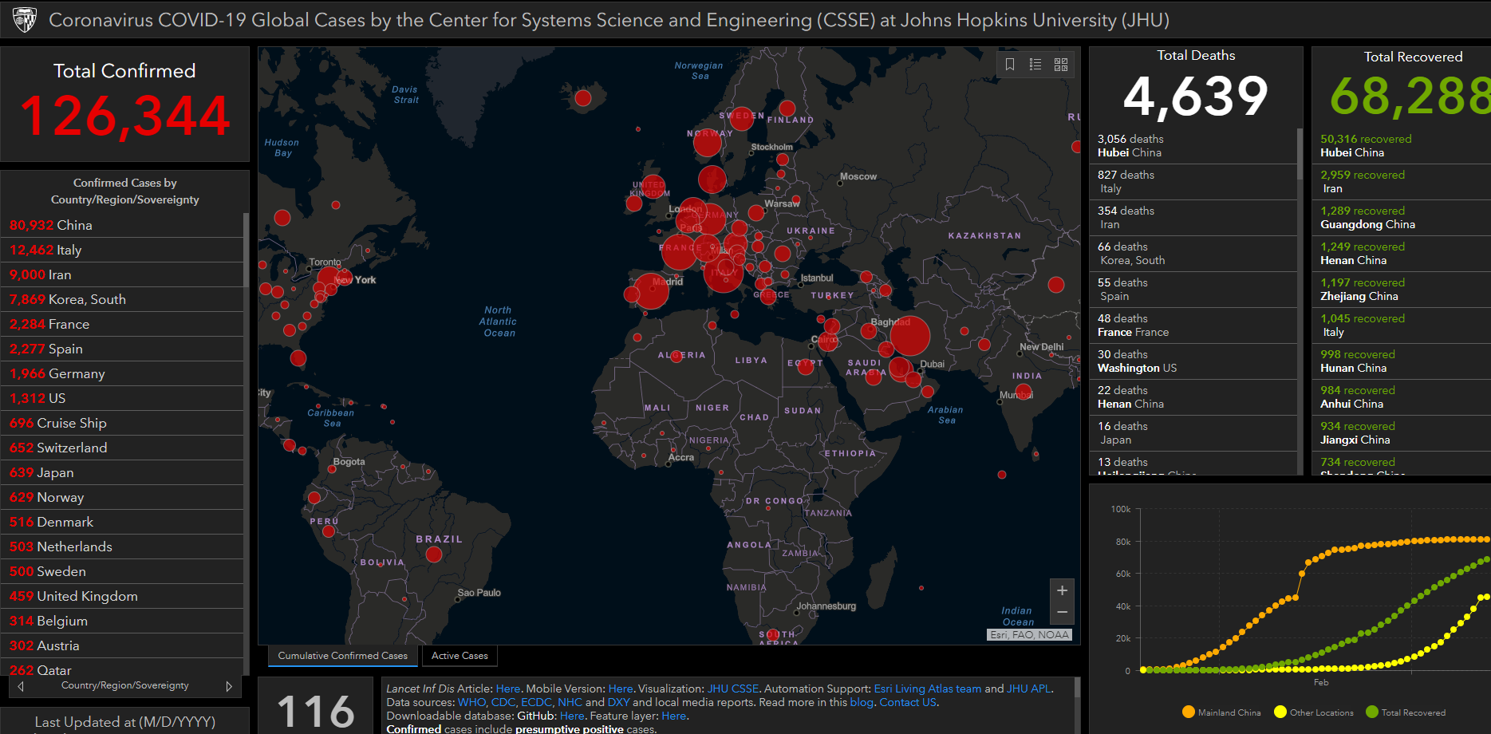
Task: Select 12,462 Italy in country list
Action: click(x=122, y=250)
